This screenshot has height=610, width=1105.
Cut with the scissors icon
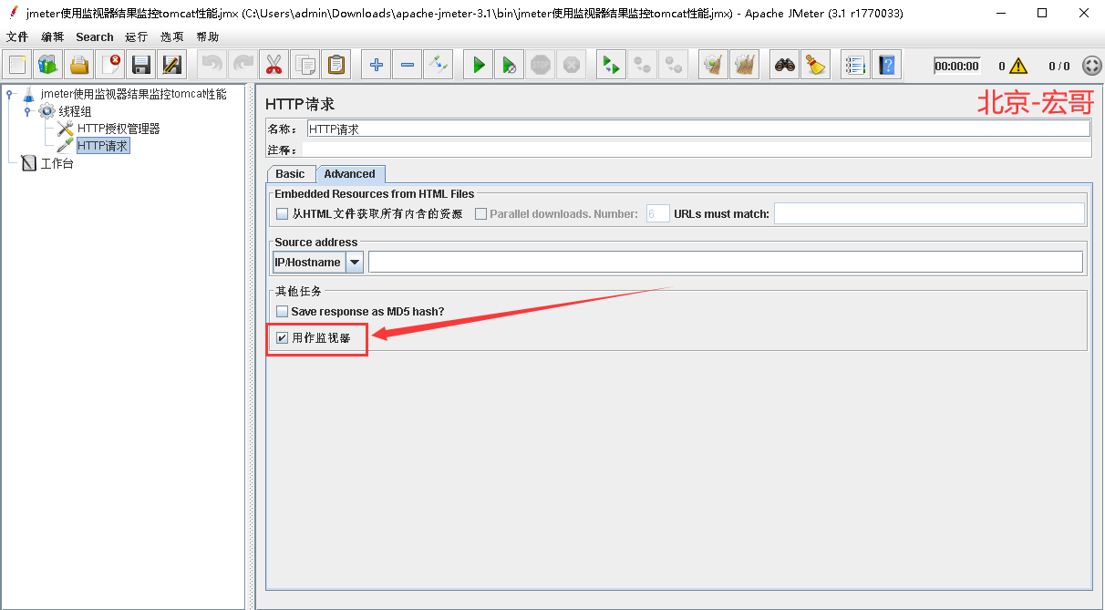274,65
